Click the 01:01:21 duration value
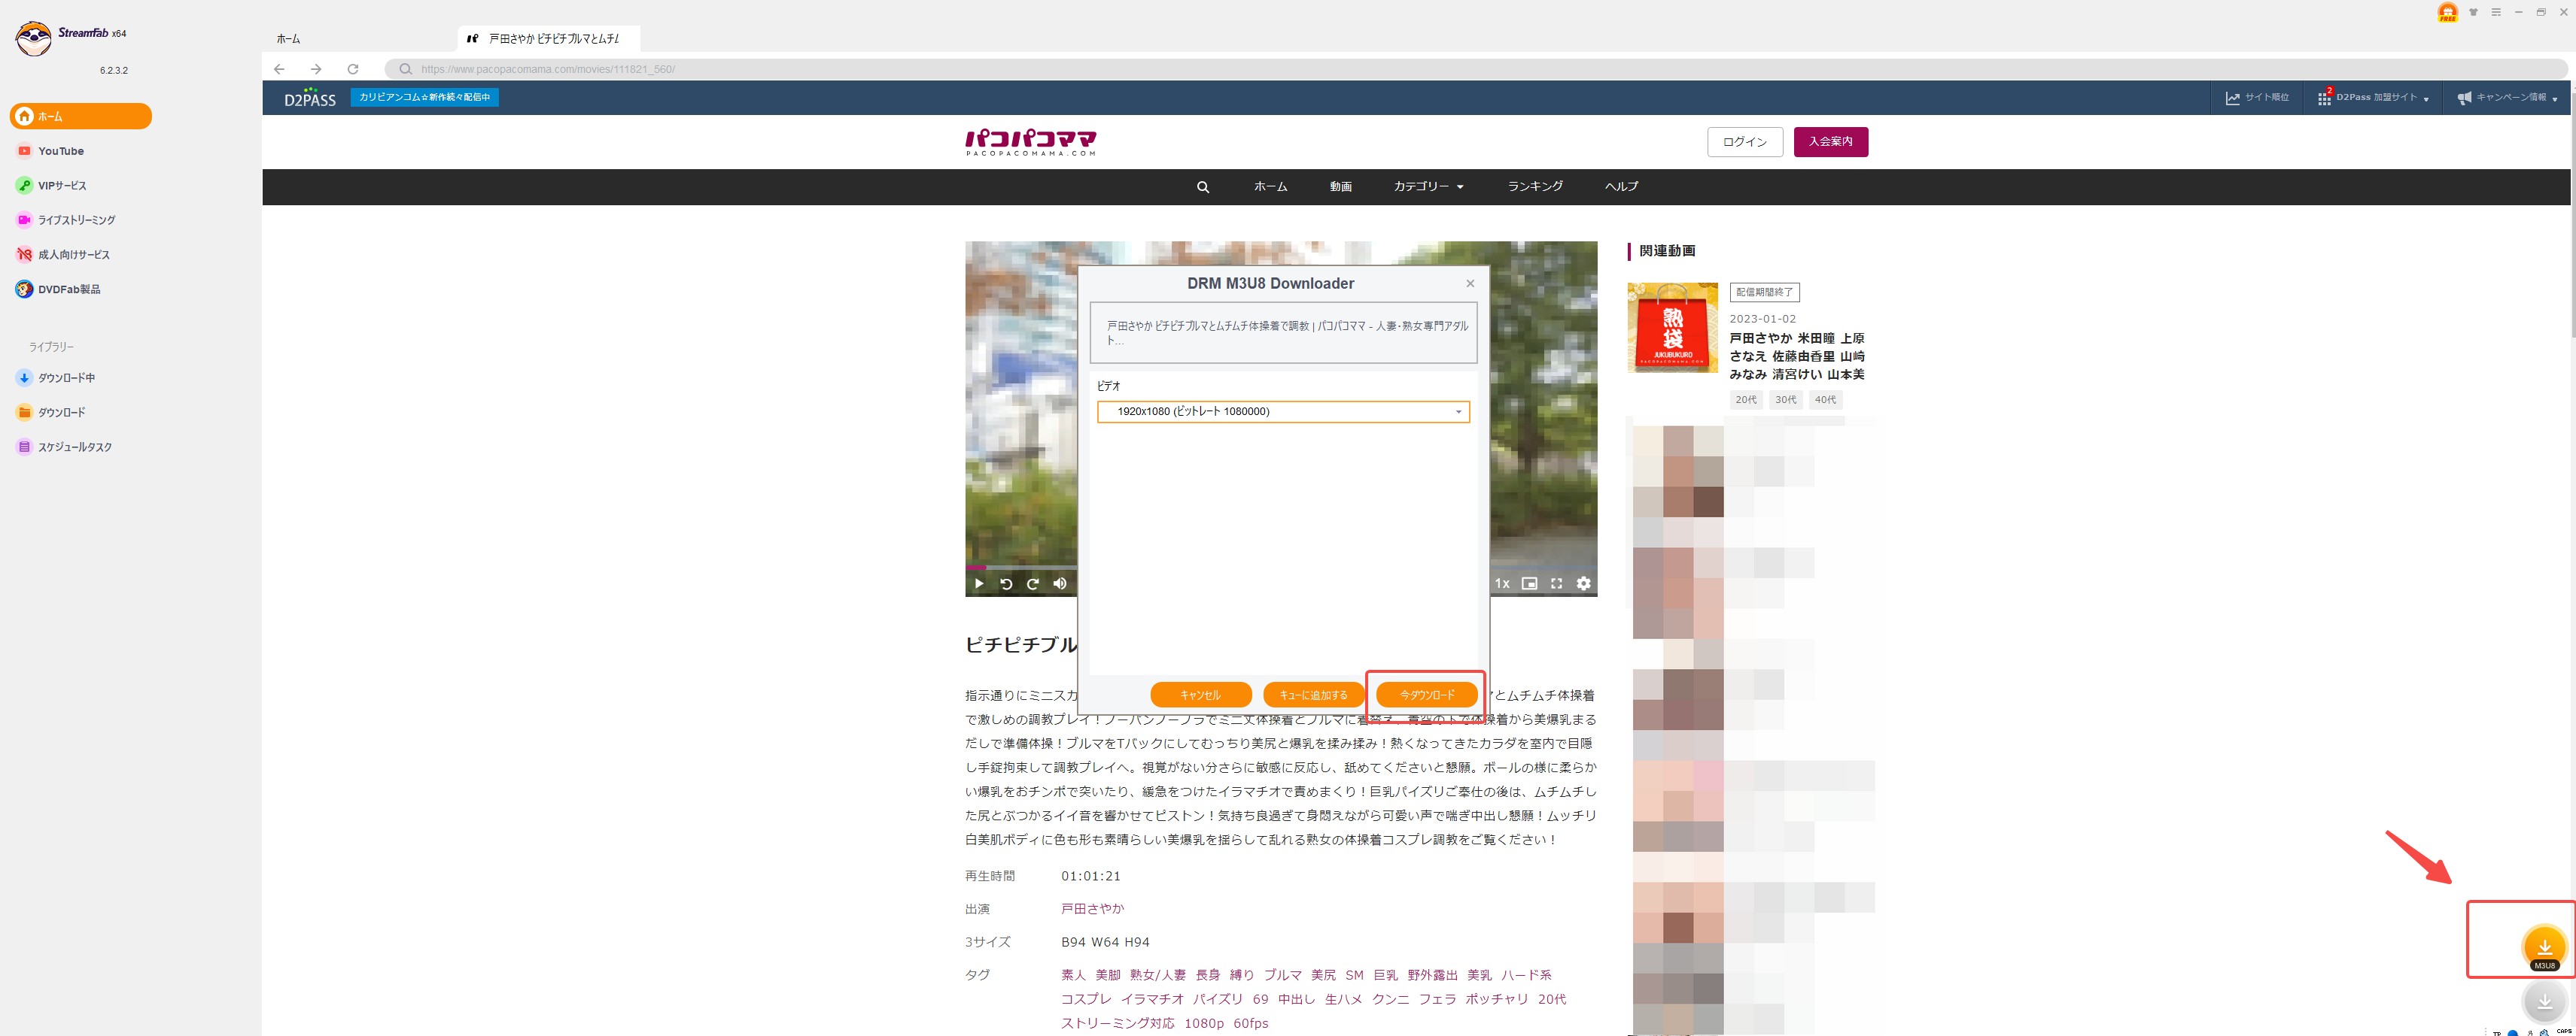This screenshot has width=2576, height=1036. (x=1090, y=876)
